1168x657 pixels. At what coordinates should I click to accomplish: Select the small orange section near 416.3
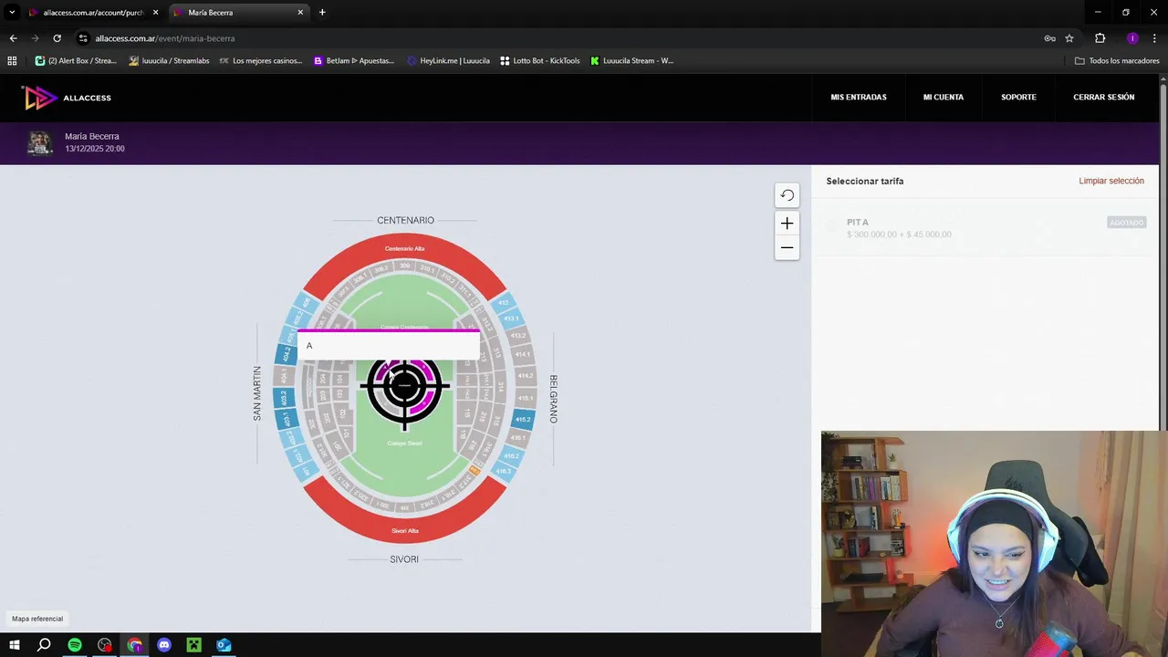coord(474,469)
